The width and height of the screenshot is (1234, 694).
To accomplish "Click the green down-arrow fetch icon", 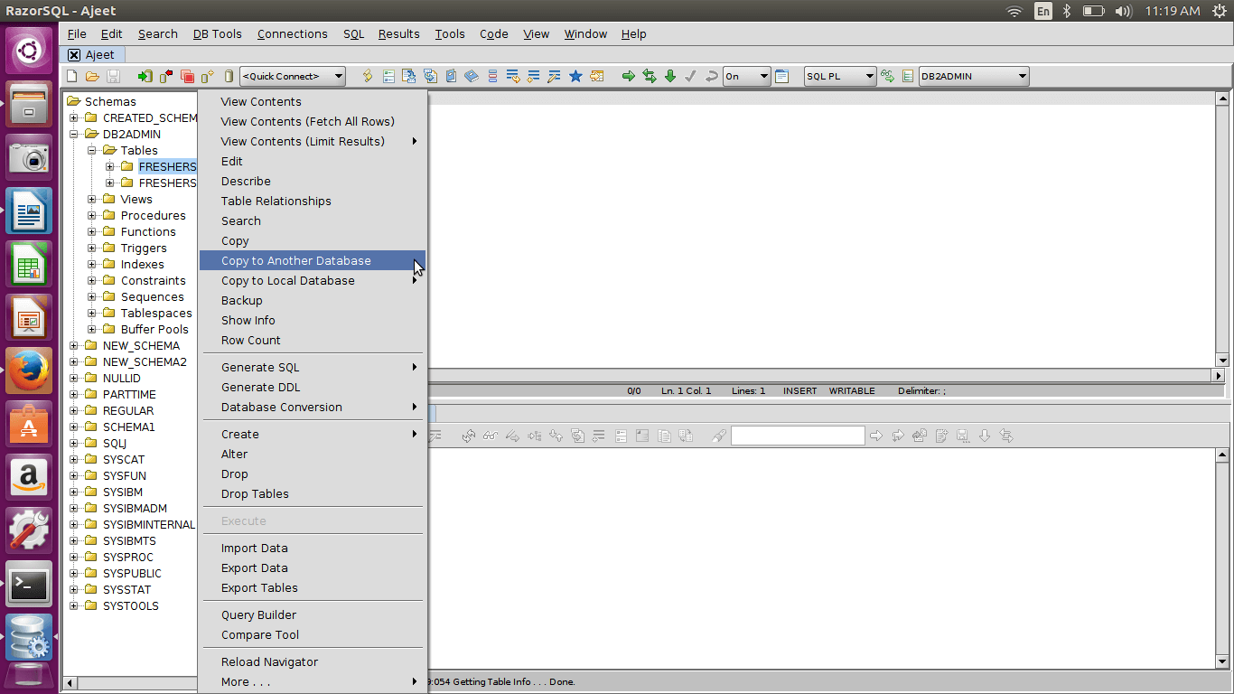I will click(670, 77).
